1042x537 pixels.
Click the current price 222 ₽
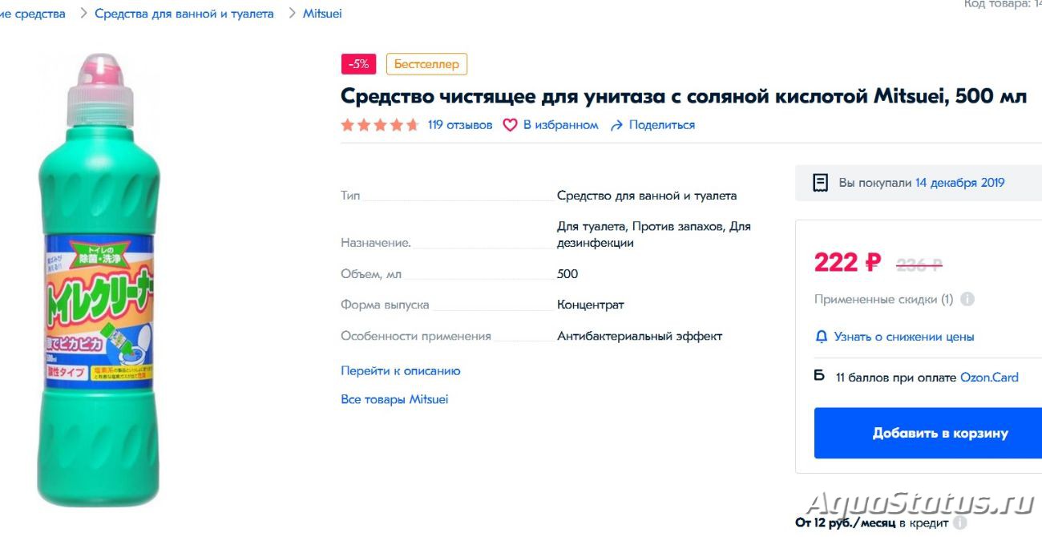[x=847, y=262]
